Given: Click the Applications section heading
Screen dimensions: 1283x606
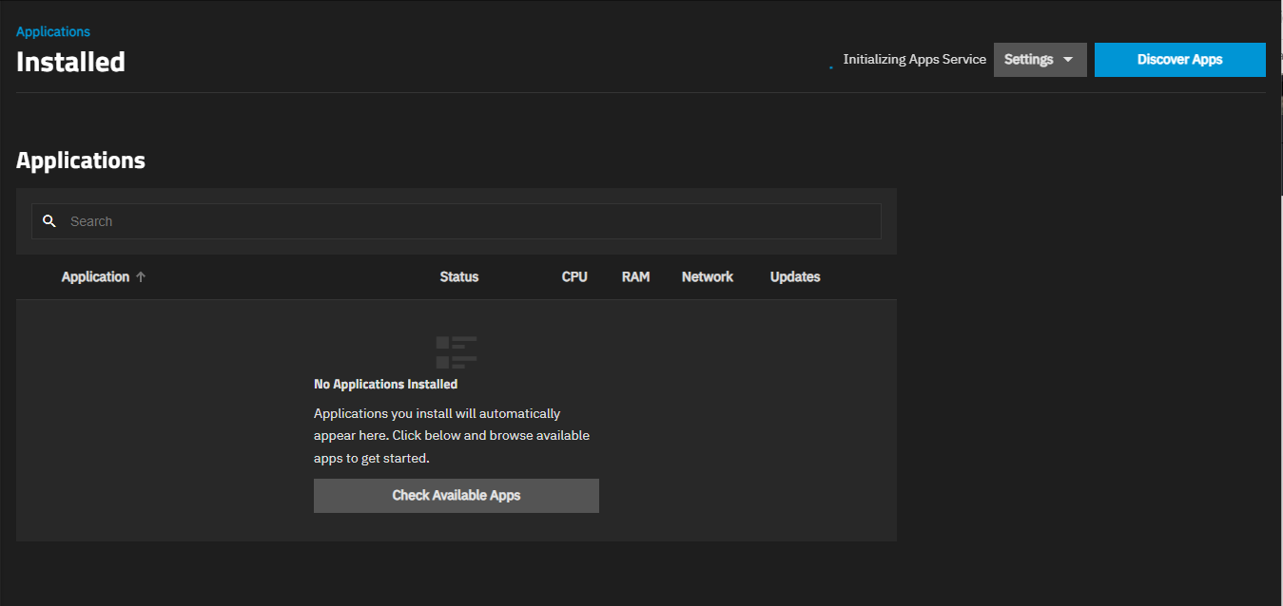Looking at the screenshot, I should (81, 161).
